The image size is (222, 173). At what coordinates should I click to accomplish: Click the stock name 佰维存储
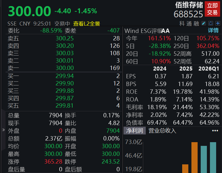click(x=189, y=5)
